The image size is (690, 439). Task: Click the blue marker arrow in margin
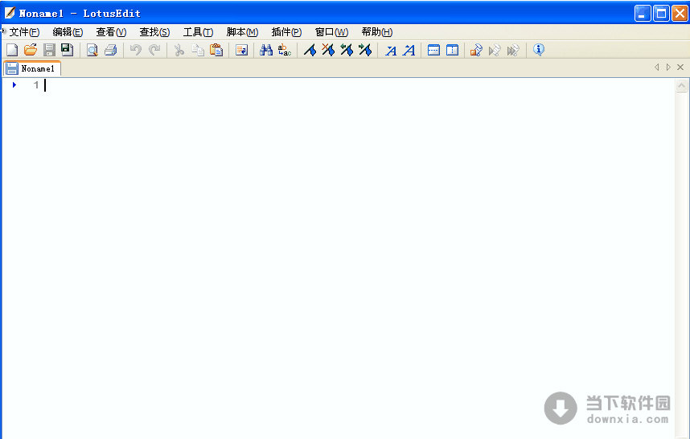[14, 85]
